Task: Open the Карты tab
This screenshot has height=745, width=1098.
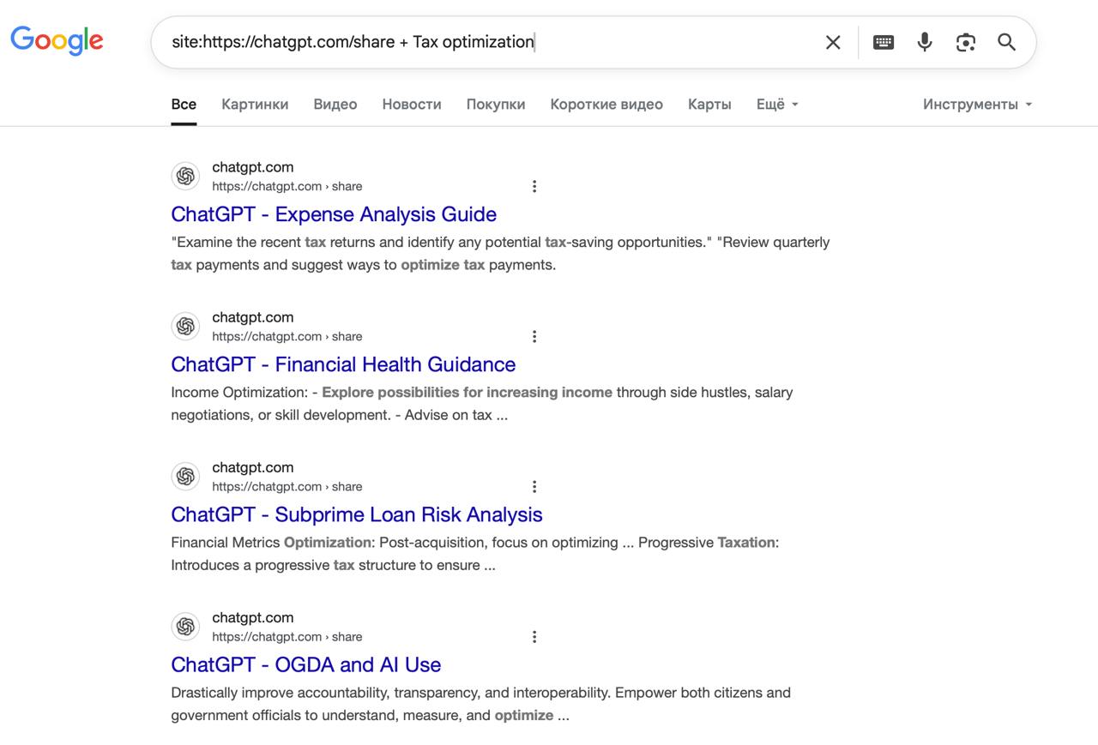Action: coord(709,105)
